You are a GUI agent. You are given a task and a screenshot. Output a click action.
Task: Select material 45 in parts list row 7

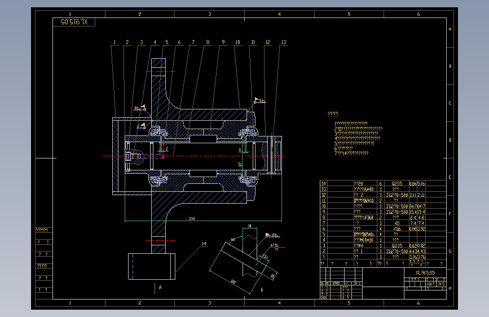pos(397,223)
